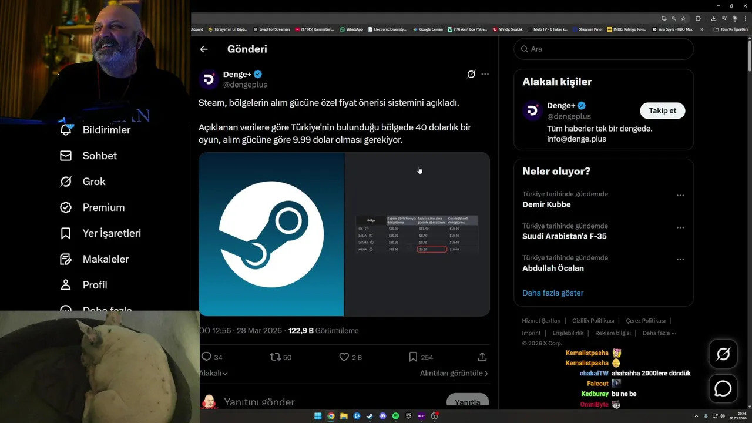Open the Ana Sayfa HBO Max bookmark
Viewport: 752px width, 423px height.
click(x=673, y=29)
